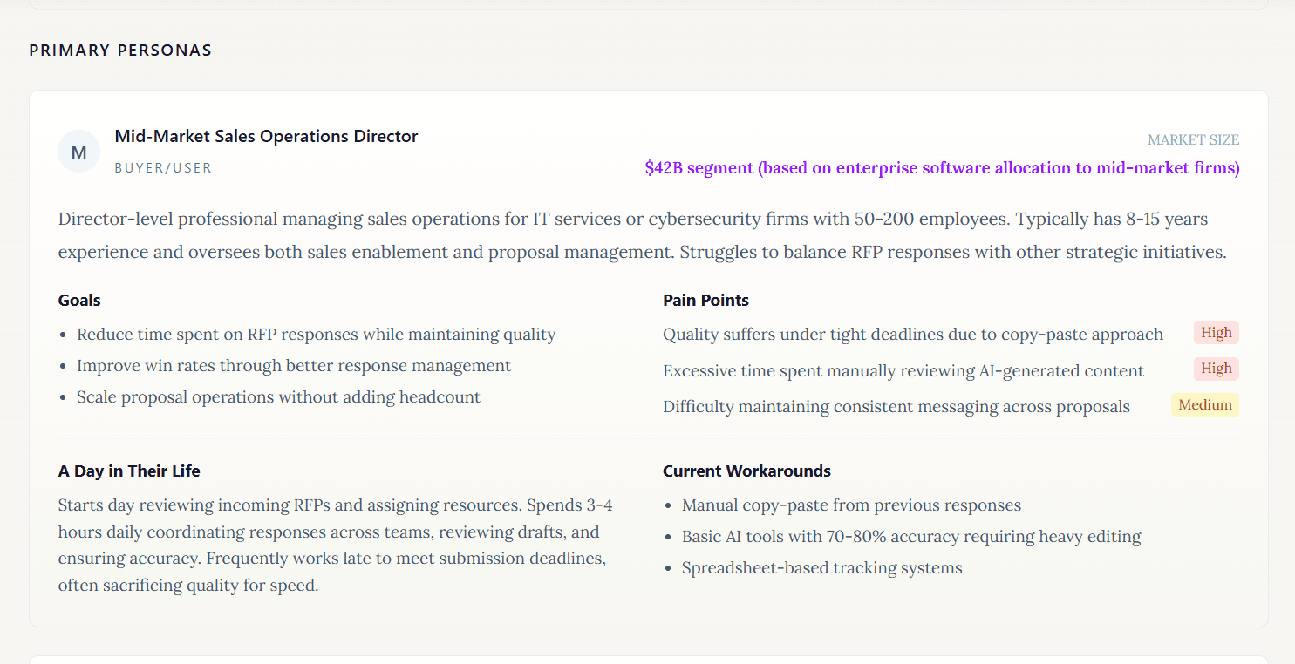Viewport: 1295px width, 664px height.
Task: Click the "Mid-Market Sales Operations Director" persona title
Action: click(266, 137)
